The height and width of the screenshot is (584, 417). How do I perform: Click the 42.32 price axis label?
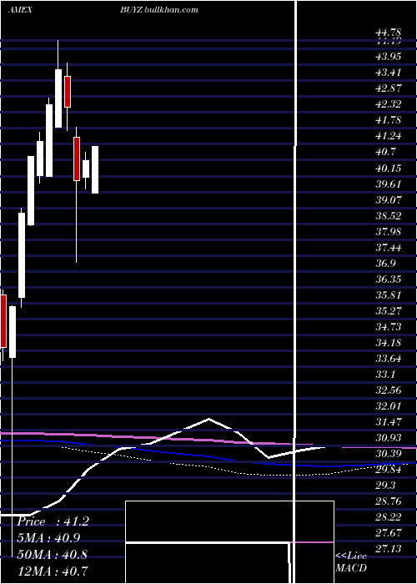point(388,104)
